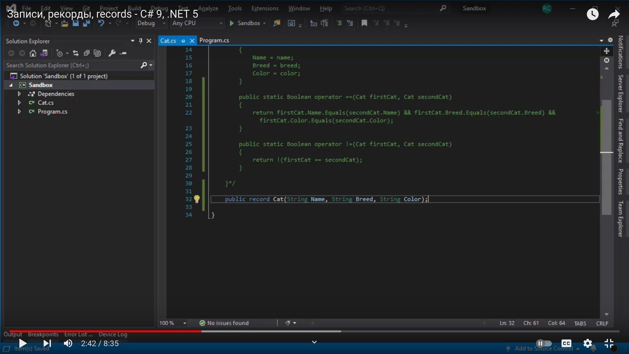This screenshot has width=629, height=354.
Task: Open the Extensions menu
Action: (265, 8)
